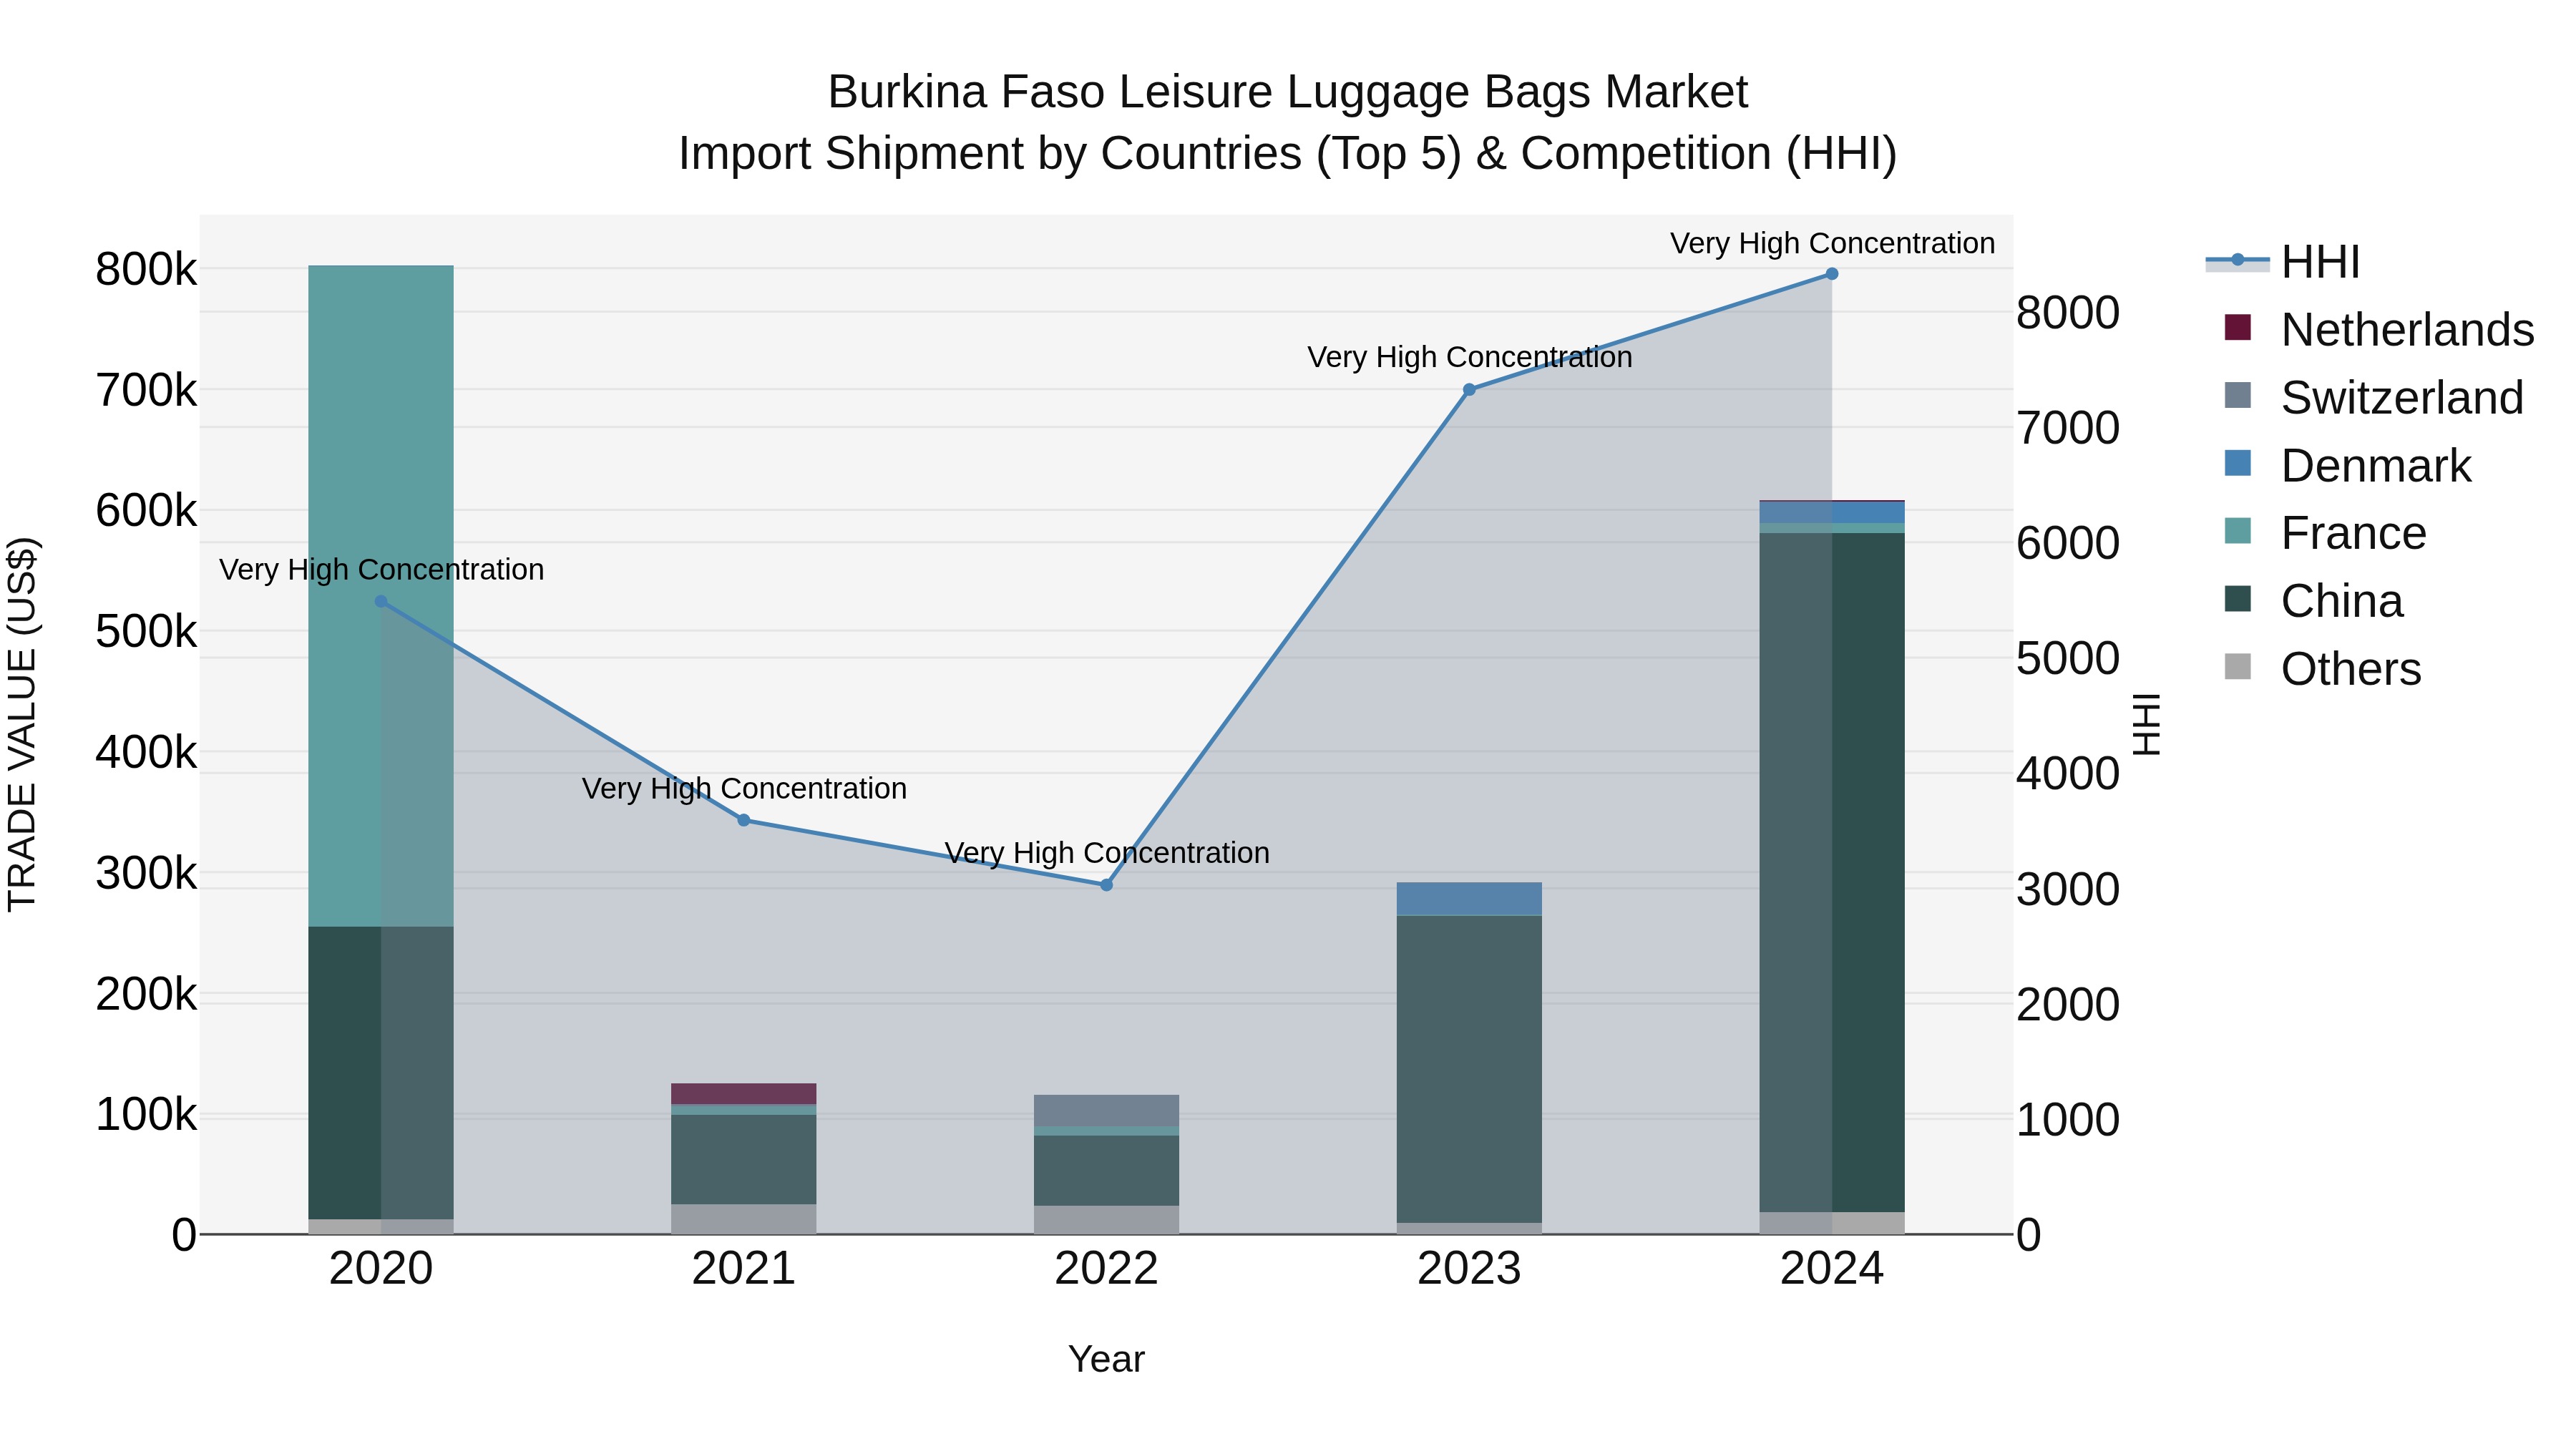
Task: Select the 2020 HHI data point
Action: pyautogui.click(x=381, y=602)
